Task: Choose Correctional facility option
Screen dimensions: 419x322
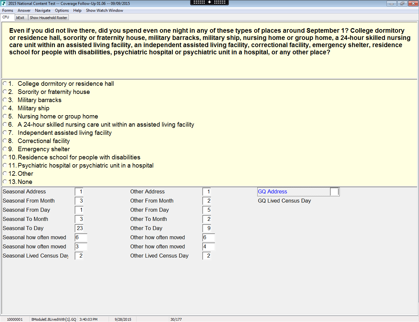Action: point(5,141)
